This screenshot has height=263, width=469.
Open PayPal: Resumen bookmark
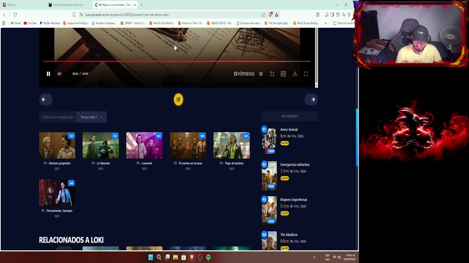click(x=50, y=23)
